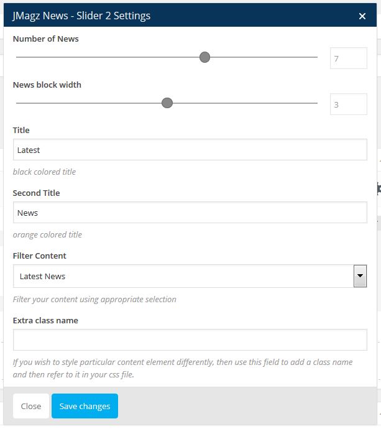381x429 pixels.
Task: Save settings with the Save changes button
Action: coord(85,406)
